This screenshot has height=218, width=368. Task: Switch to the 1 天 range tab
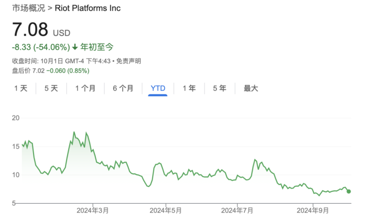[21, 88]
